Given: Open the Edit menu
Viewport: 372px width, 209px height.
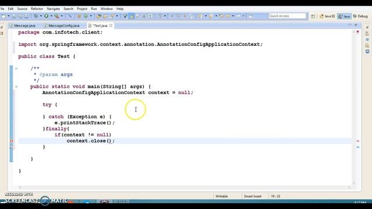Looking at the screenshot, I should point(10,9).
